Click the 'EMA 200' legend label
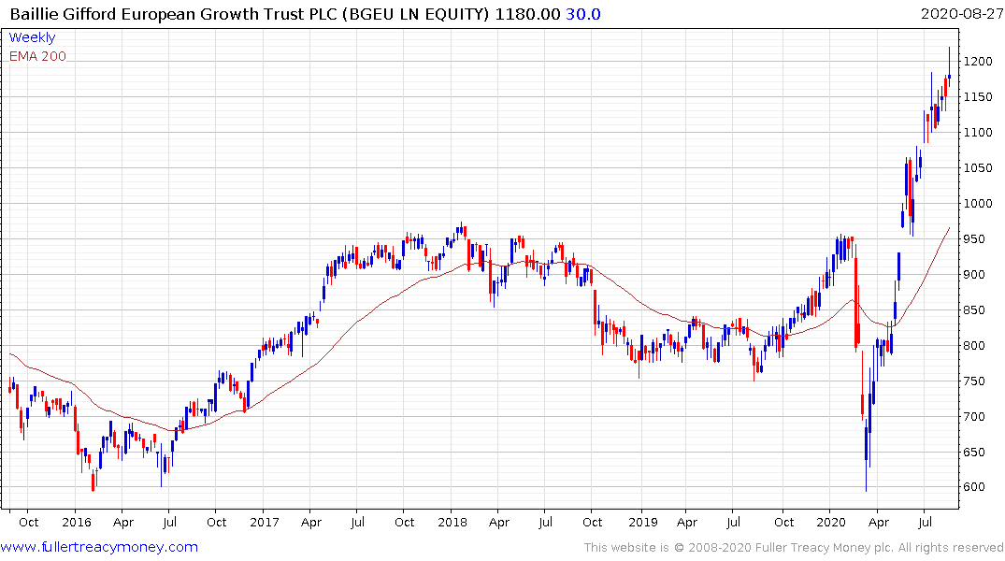Screen dimensions: 1005x561 37,56
